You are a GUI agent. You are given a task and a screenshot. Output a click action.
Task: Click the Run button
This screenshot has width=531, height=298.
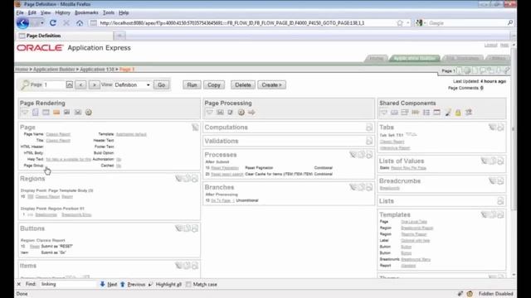[192, 84]
